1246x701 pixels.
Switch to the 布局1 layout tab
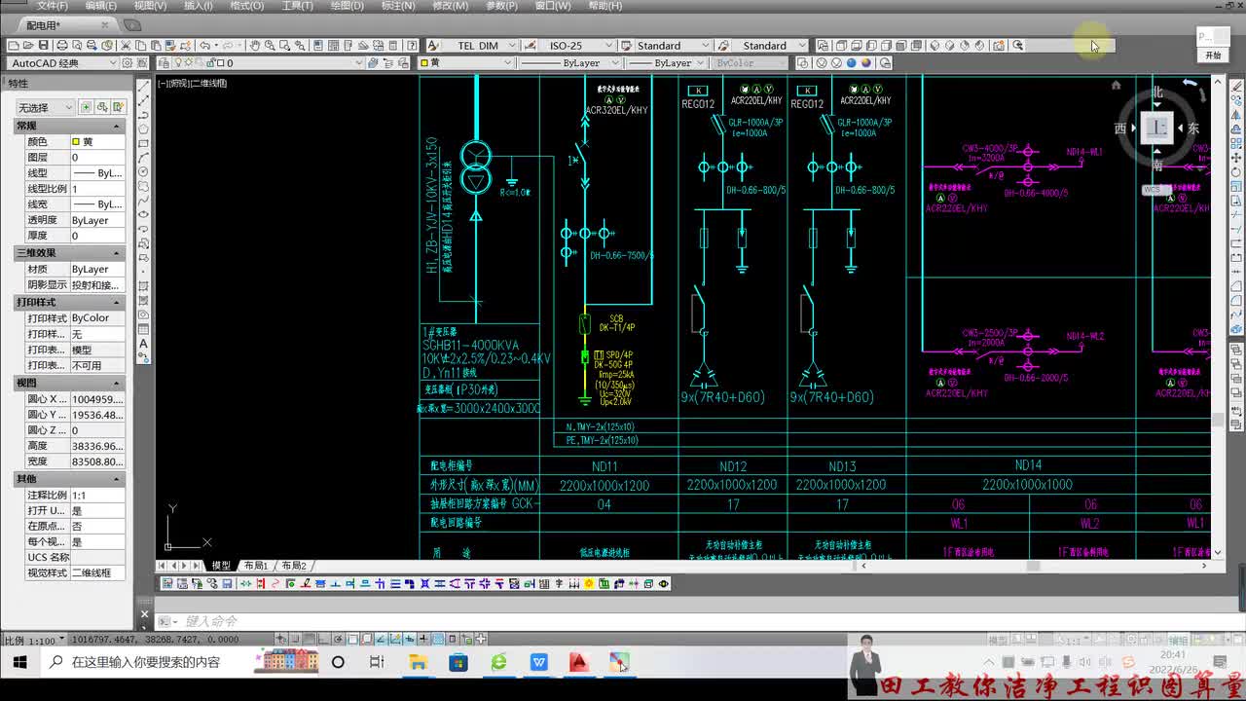[256, 566]
